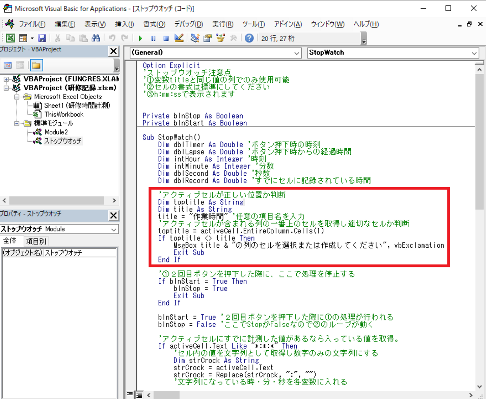This screenshot has height=399, width=486.
Task: Toggle Folders view in the Project panel
Action: point(36,65)
